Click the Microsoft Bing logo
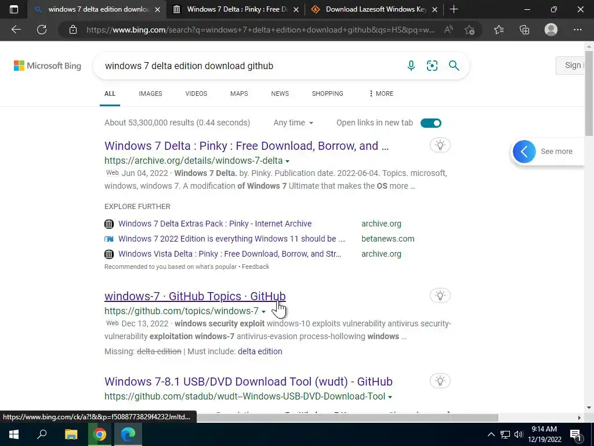 click(x=48, y=66)
